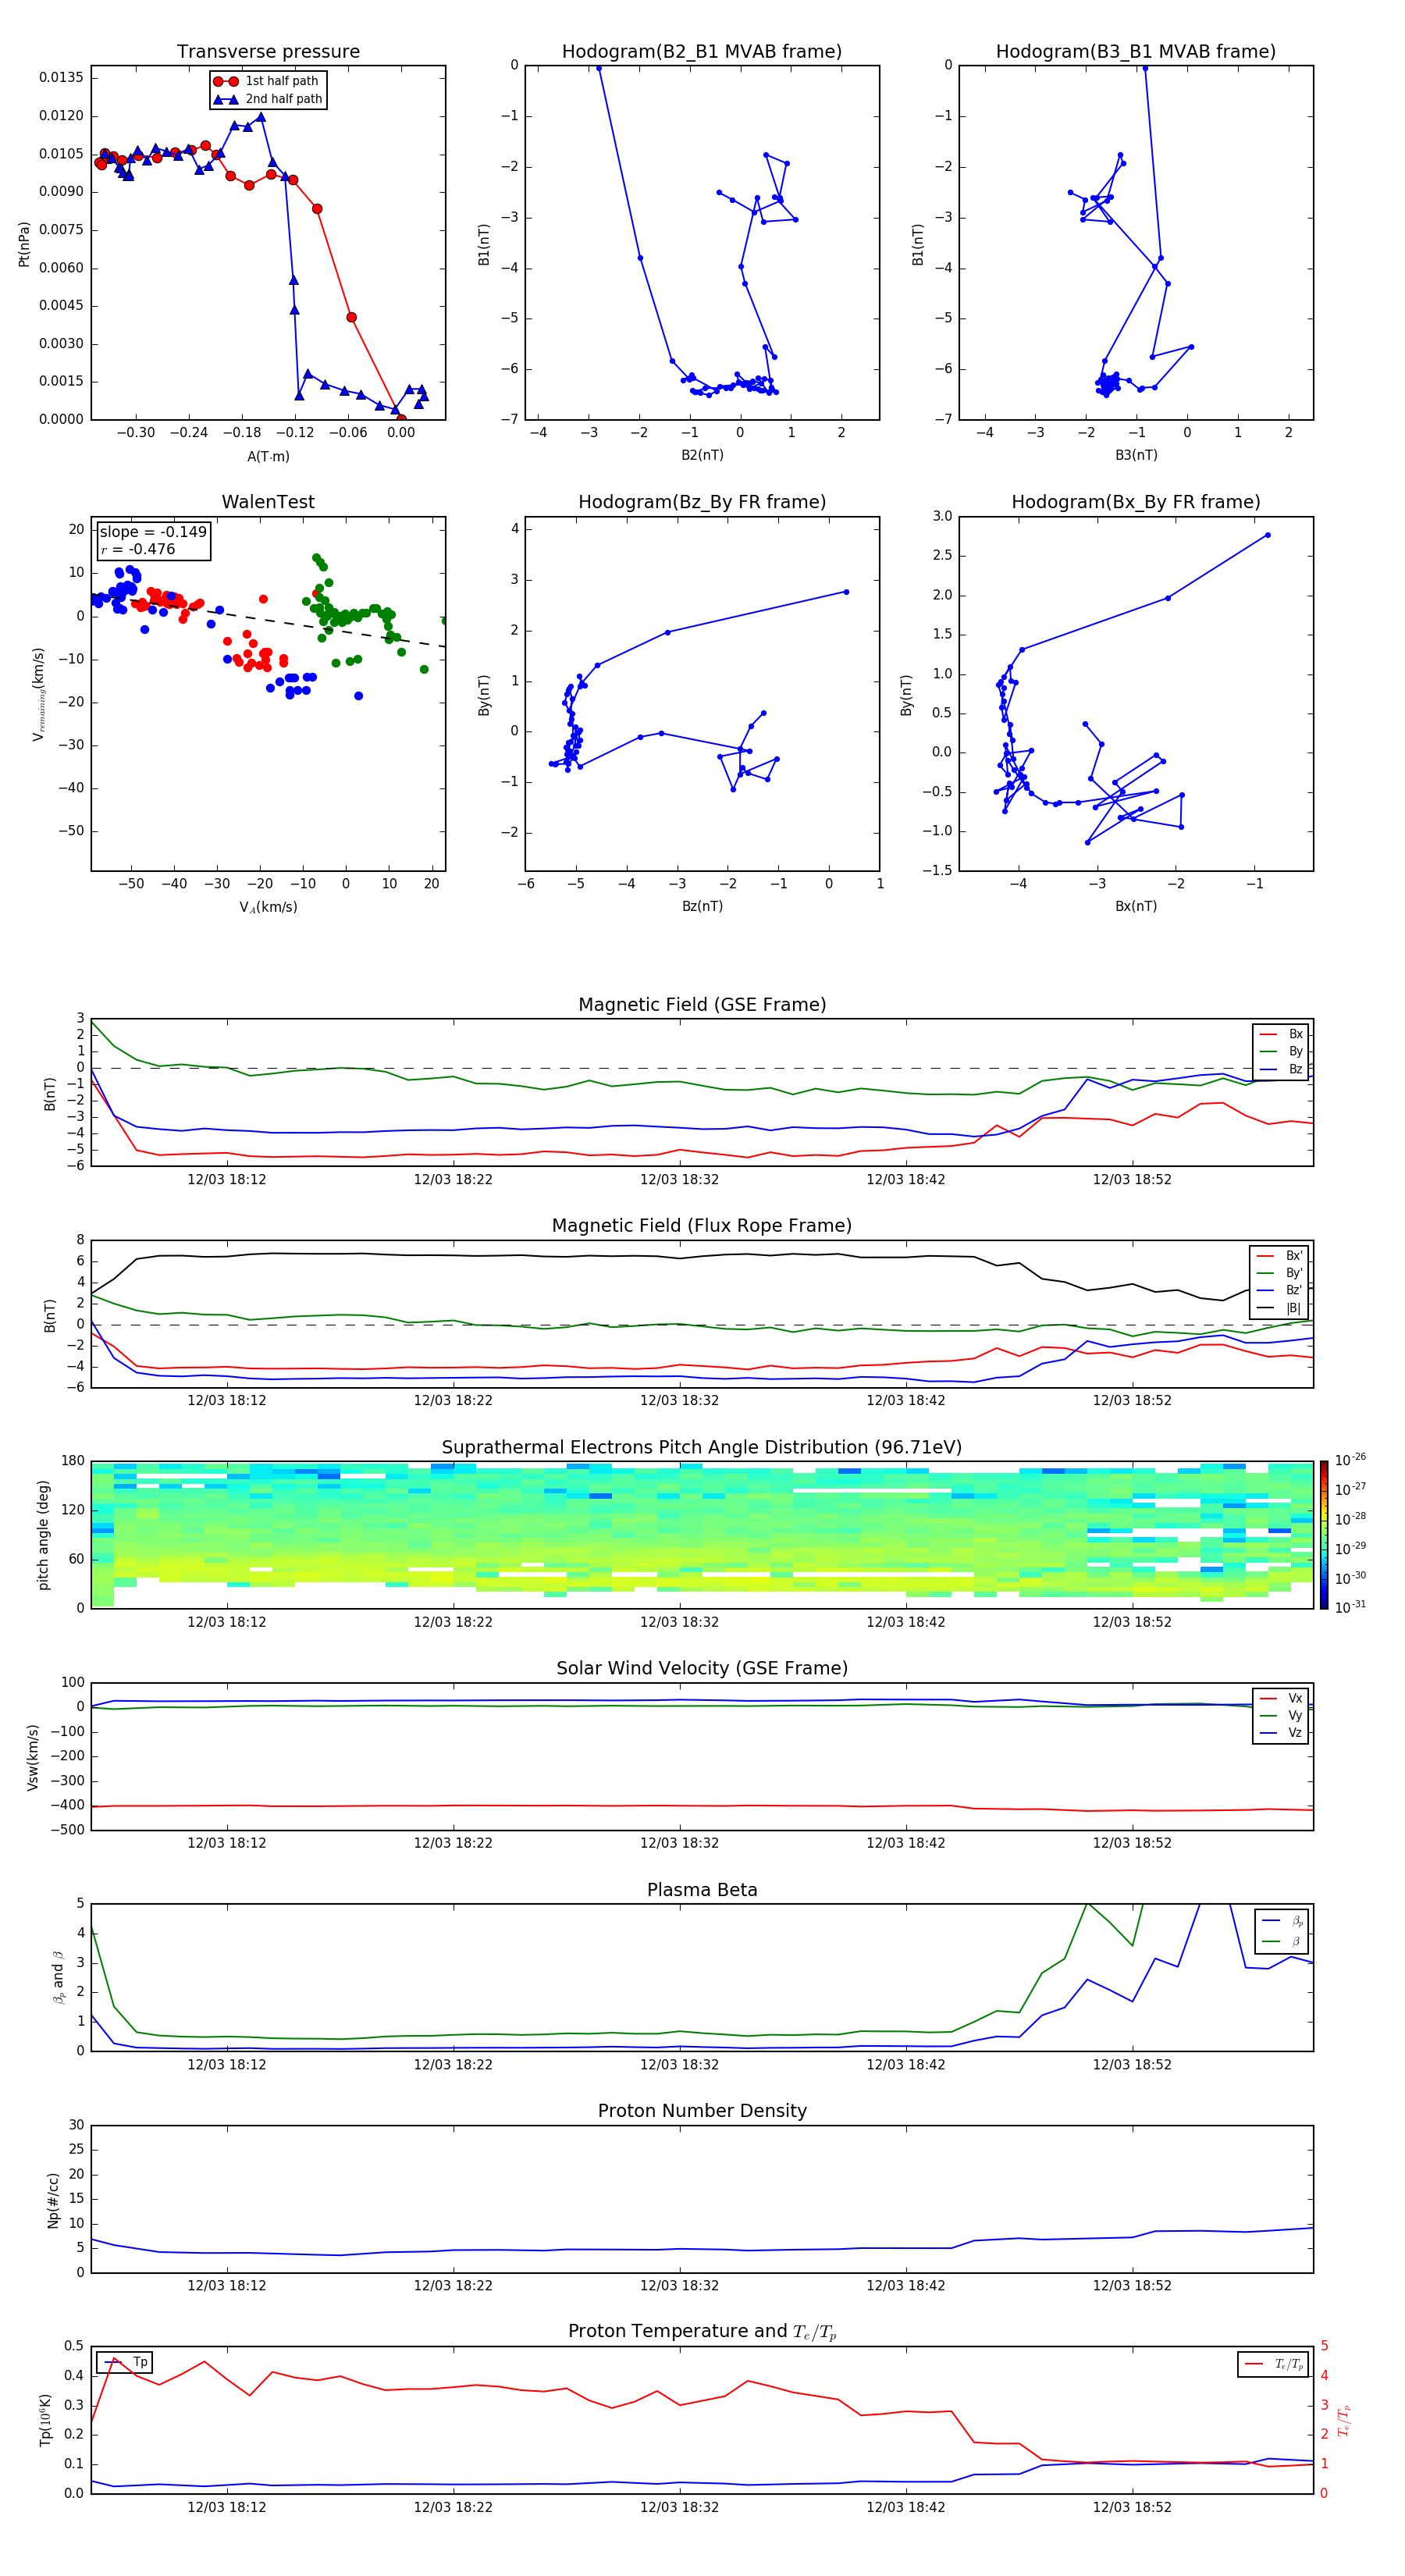Screen dimensions: 1405x2576
Task: Click the 'Hodogram(Bx_By FR frame)' title
Action: [x=1136, y=502]
